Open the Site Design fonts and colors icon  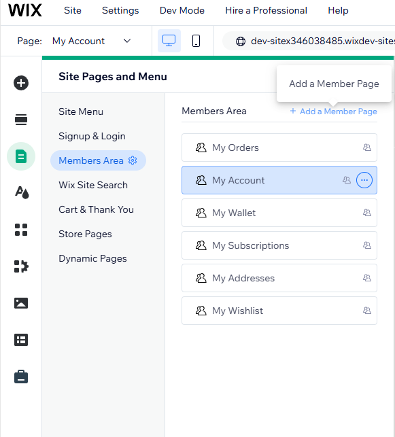(x=22, y=192)
